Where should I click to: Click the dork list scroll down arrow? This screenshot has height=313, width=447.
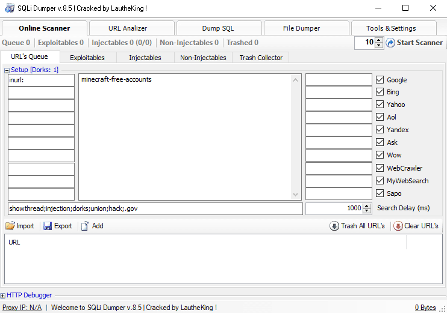pos(295,195)
